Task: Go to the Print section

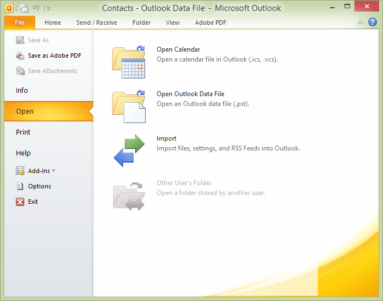Action: coord(23,132)
